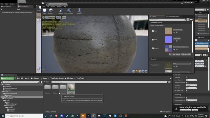The image size is (210, 118).
Task: Open the viewport options arrow menu
Action: point(43,17)
